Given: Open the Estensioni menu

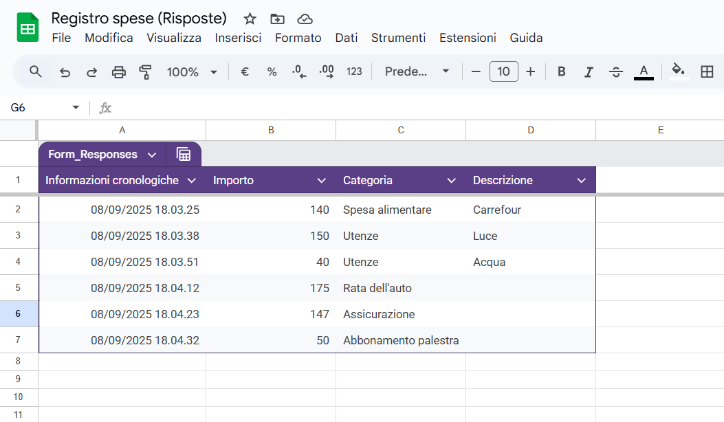Looking at the screenshot, I should coord(468,38).
